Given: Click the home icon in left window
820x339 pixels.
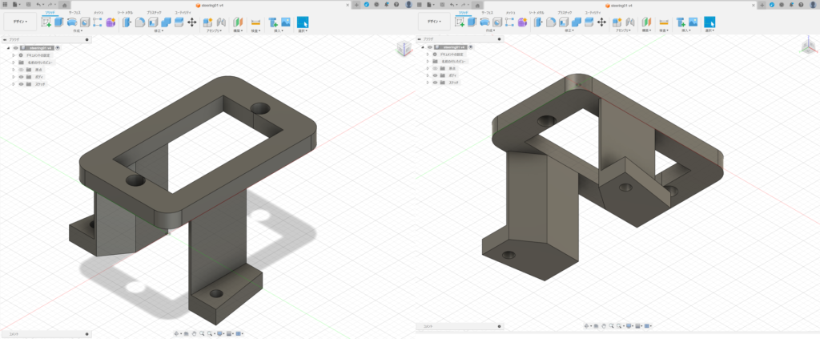Looking at the screenshot, I should coord(64,5).
